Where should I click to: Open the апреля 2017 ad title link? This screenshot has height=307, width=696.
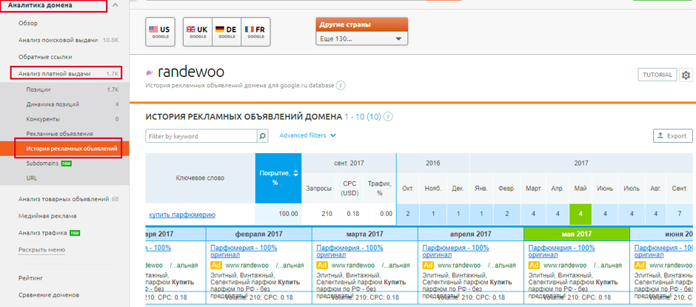pyautogui.click(x=456, y=252)
